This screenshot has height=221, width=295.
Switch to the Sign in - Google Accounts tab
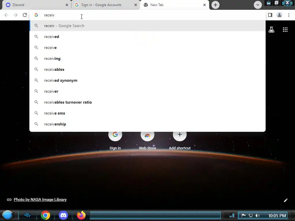[x=106, y=5]
